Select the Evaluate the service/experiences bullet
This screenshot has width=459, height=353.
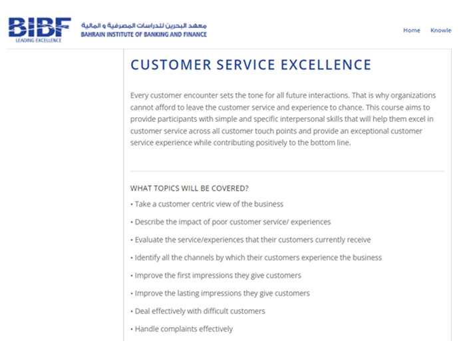(x=251, y=240)
